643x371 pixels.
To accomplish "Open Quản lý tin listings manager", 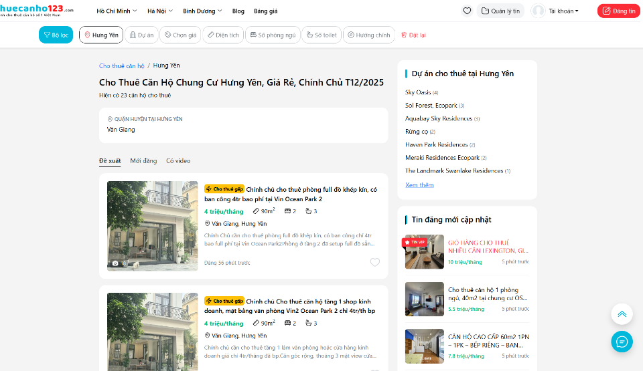I will [x=500, y=11].
